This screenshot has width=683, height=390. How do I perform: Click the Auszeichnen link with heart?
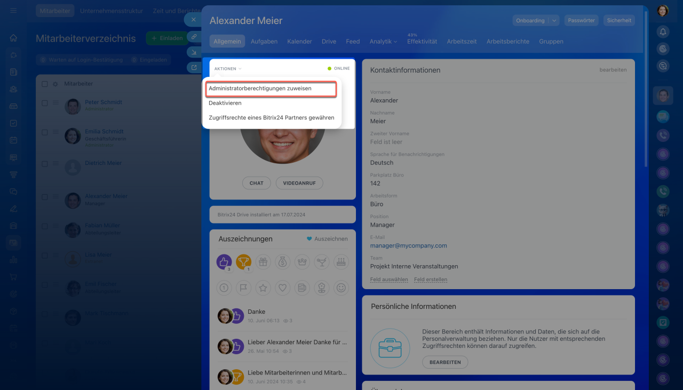(327, 239)
